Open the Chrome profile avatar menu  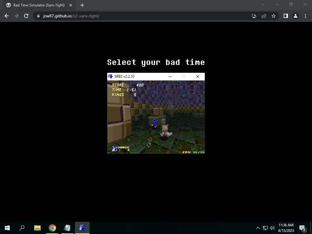(x=296, y=16)
